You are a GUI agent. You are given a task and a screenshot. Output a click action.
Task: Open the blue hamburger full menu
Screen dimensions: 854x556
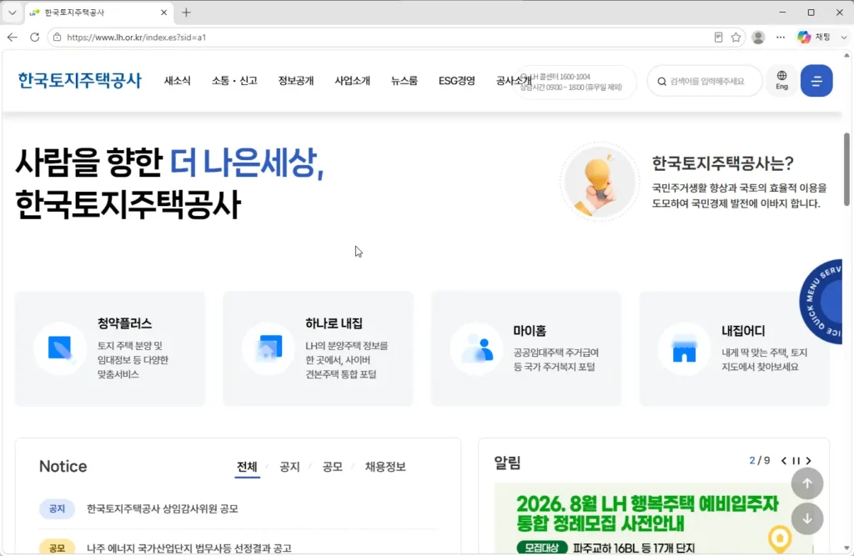816,81
